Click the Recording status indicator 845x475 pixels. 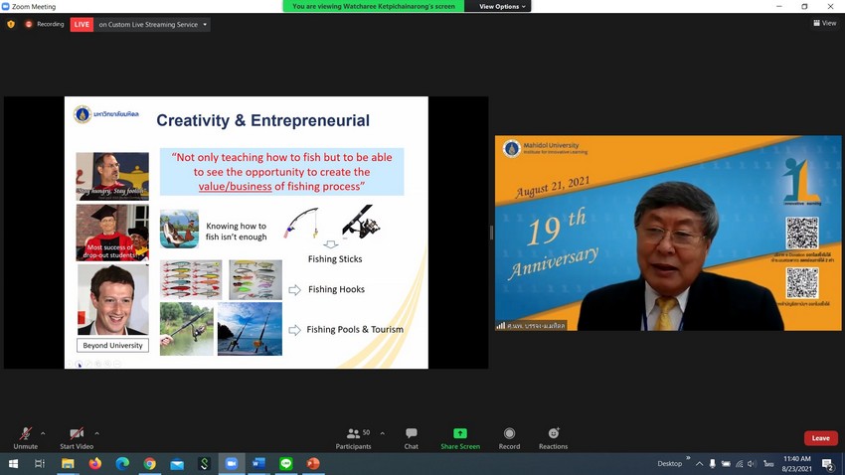(44, 24)
